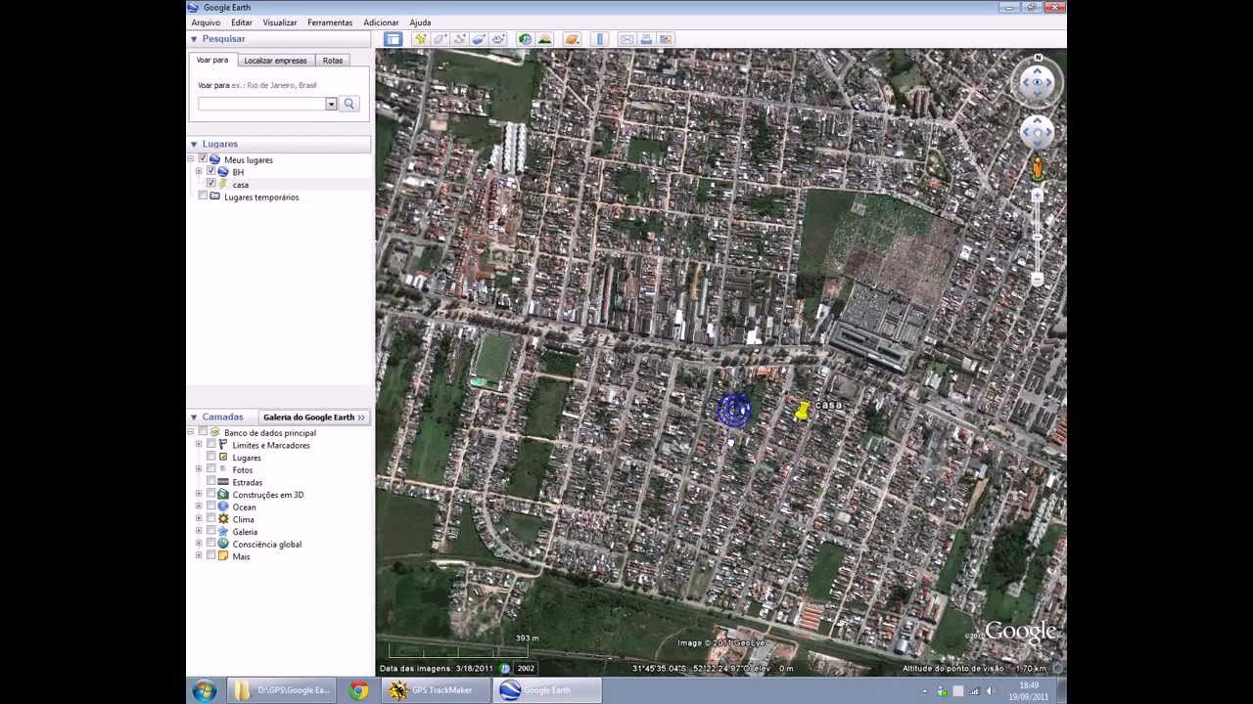The width and height of the screenshot is (1253, 704).
Task: Click the Street View pegman icon
Action: (x=1038, y=169)
